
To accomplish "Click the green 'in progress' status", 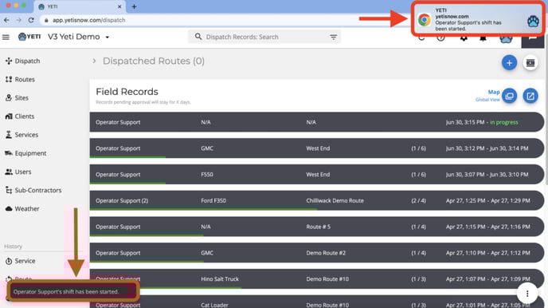I will tap(504, 122).
